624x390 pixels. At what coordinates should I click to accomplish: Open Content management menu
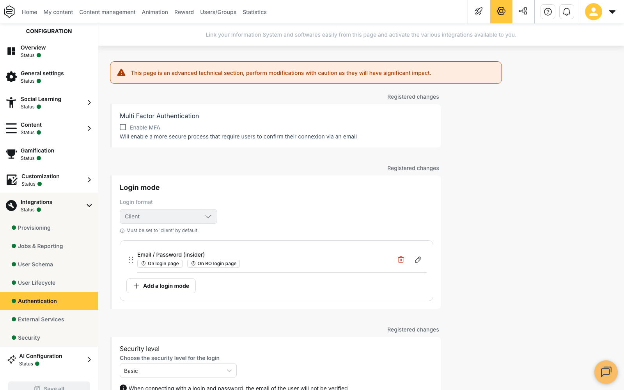click(x=107, y=12)
